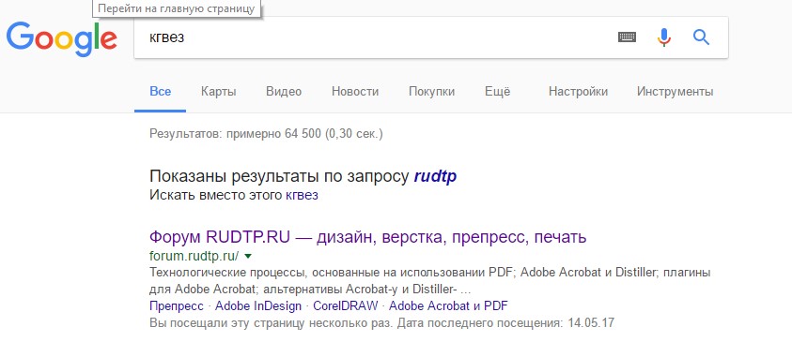792x342 pixels.
Task: Open the Adobe InDesign sitelink
Action: click(258, 306)
